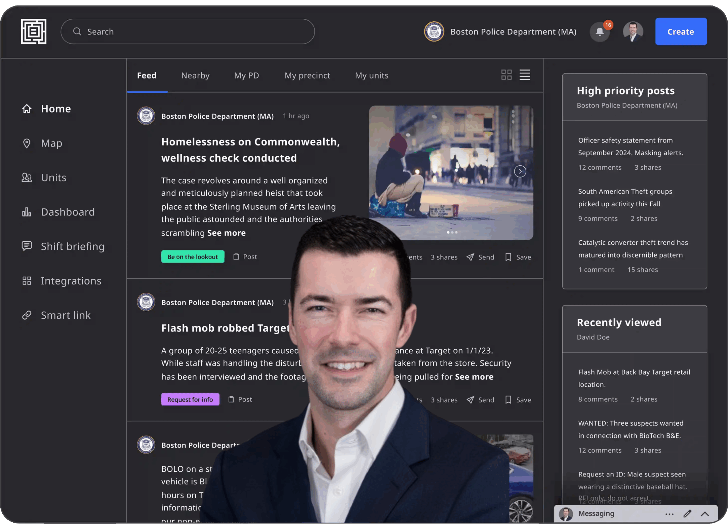Viewport: 728px width, 532px height.
Task: Expand Flash mob post with See more
Action: point(474,377)
